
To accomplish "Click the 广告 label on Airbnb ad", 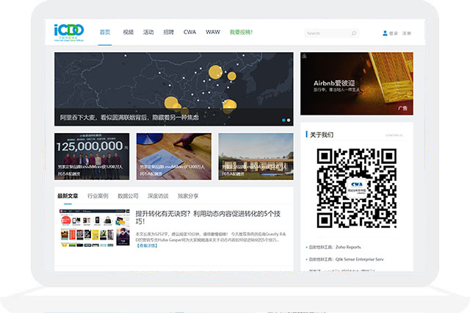I will tap(402, 108).
